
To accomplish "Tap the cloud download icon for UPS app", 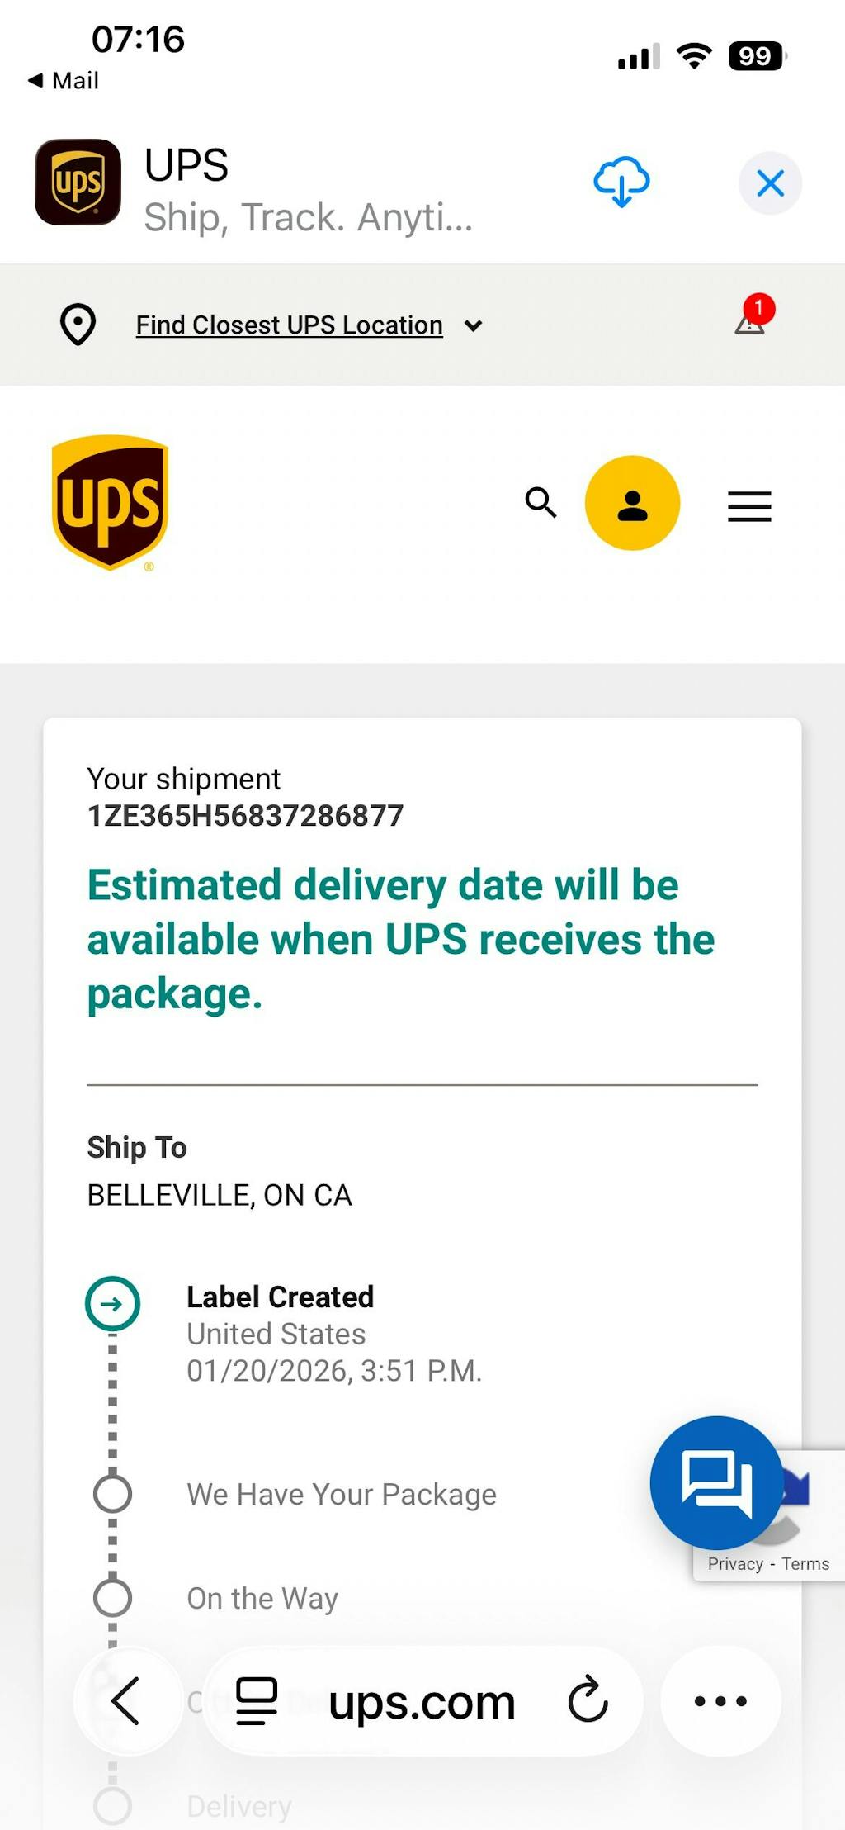I will click(621, 182).
